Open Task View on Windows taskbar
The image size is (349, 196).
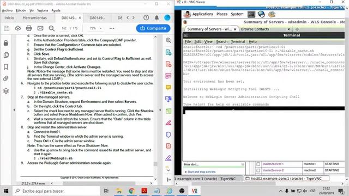tap(106, 191)
